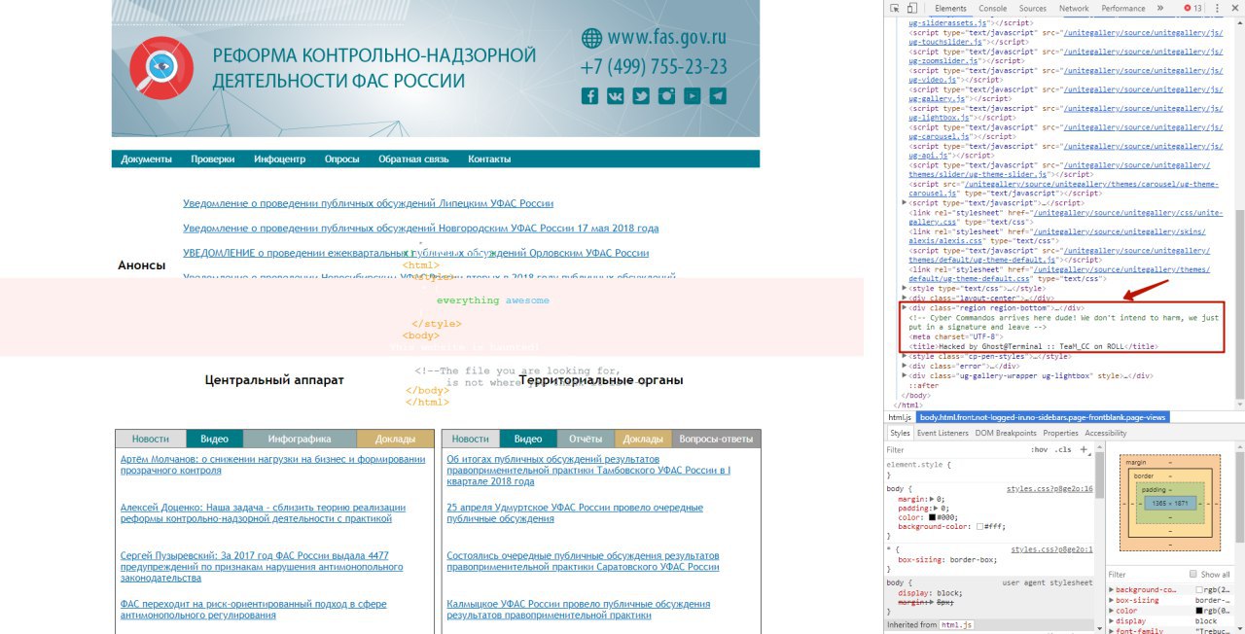
Task: Click the YouTube play icon in the header
Action: point(692,95)
